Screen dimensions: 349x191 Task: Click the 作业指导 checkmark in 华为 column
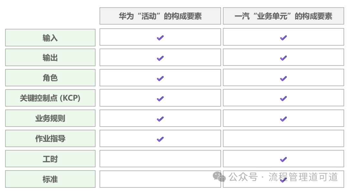tap(160, 139)
